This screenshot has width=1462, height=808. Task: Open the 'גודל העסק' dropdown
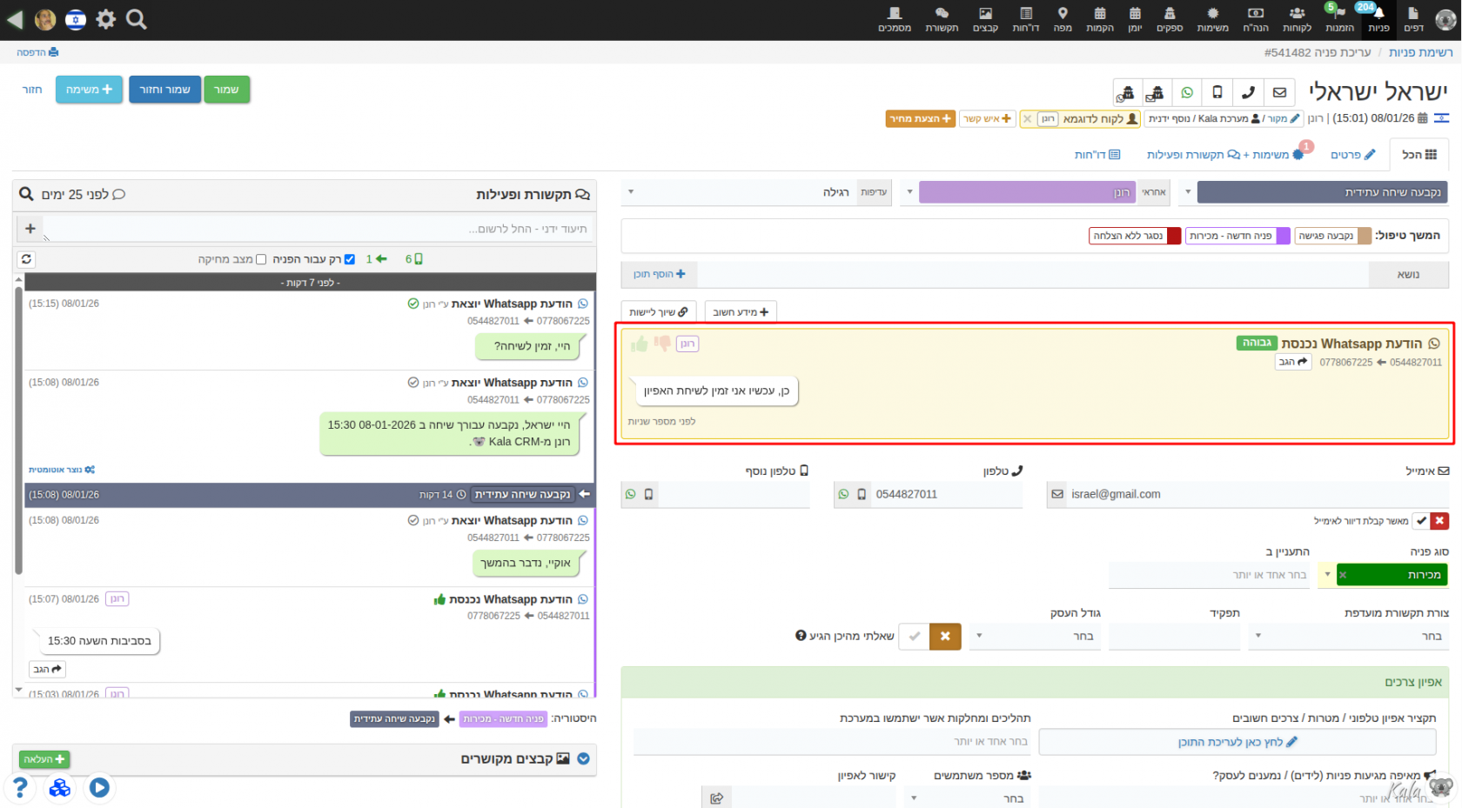1036,637
